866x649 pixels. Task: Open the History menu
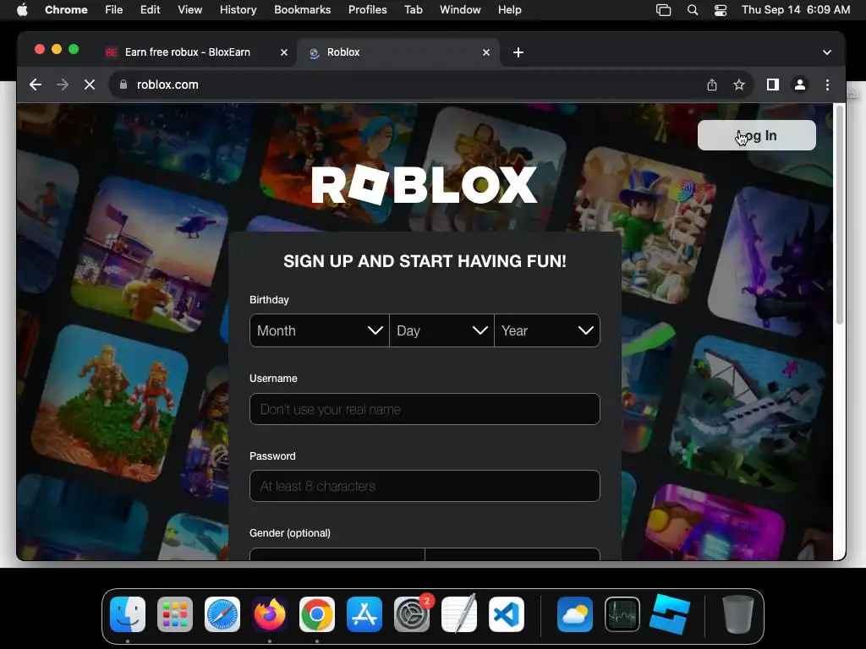(x=238, y=9)
